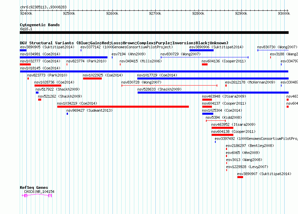Click the 93000k ruler position label
The height and width of the screenshot is (214, 298).
pos(284,13)
